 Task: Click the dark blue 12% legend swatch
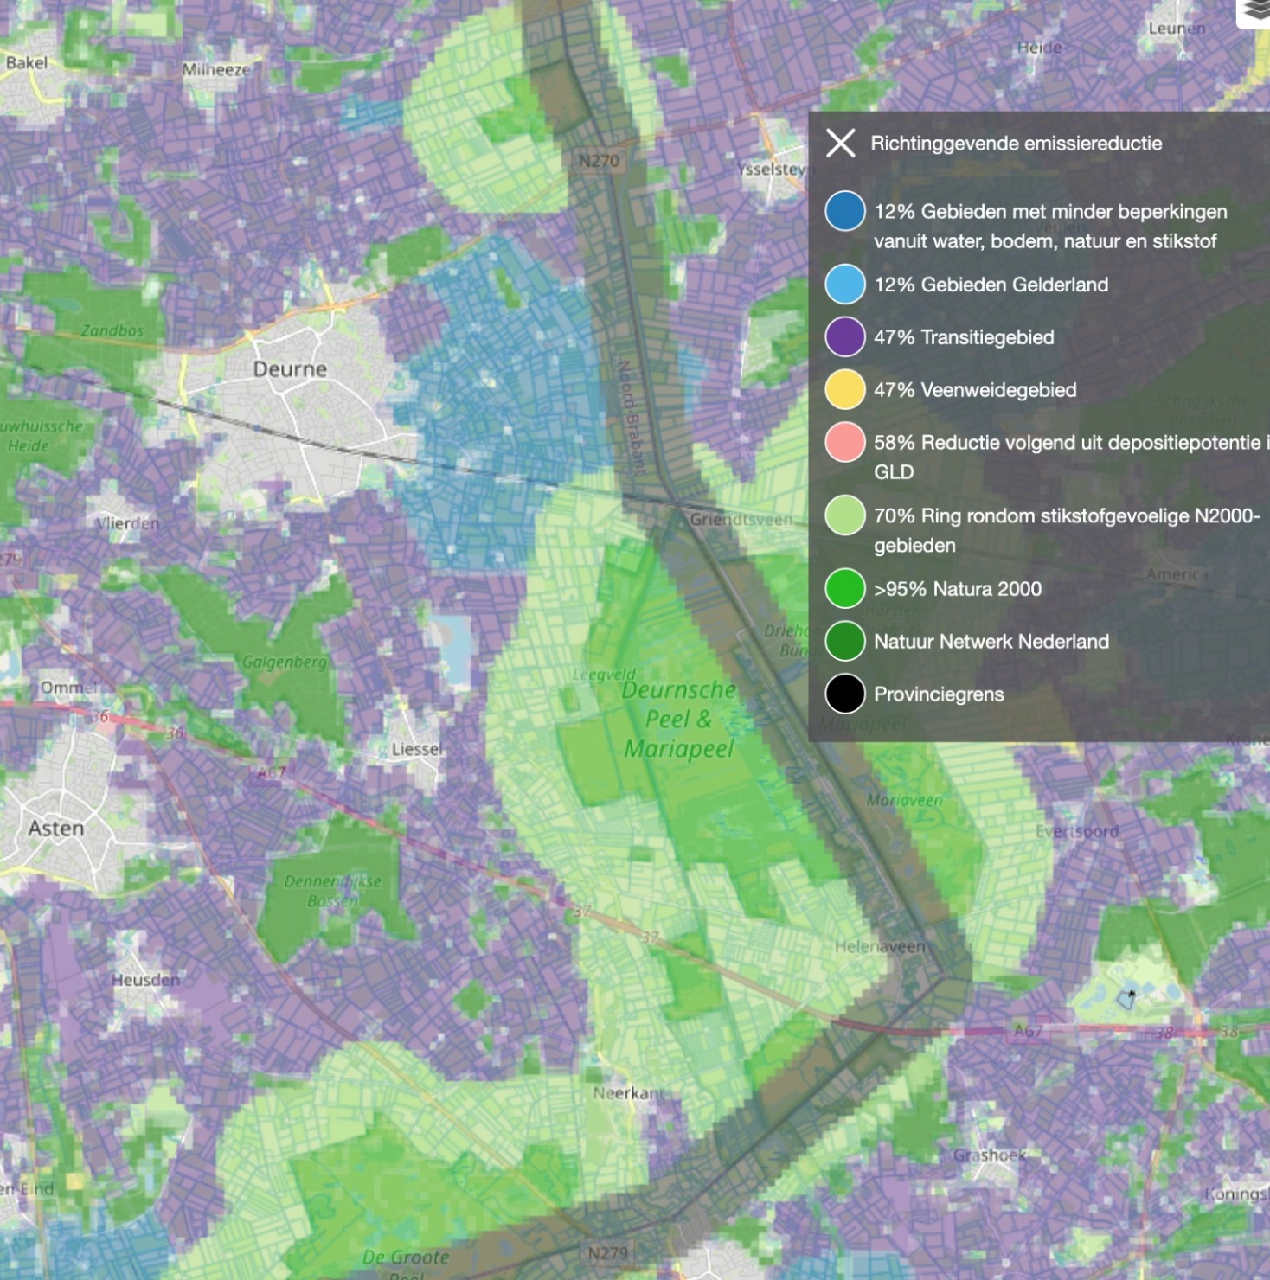844,212
